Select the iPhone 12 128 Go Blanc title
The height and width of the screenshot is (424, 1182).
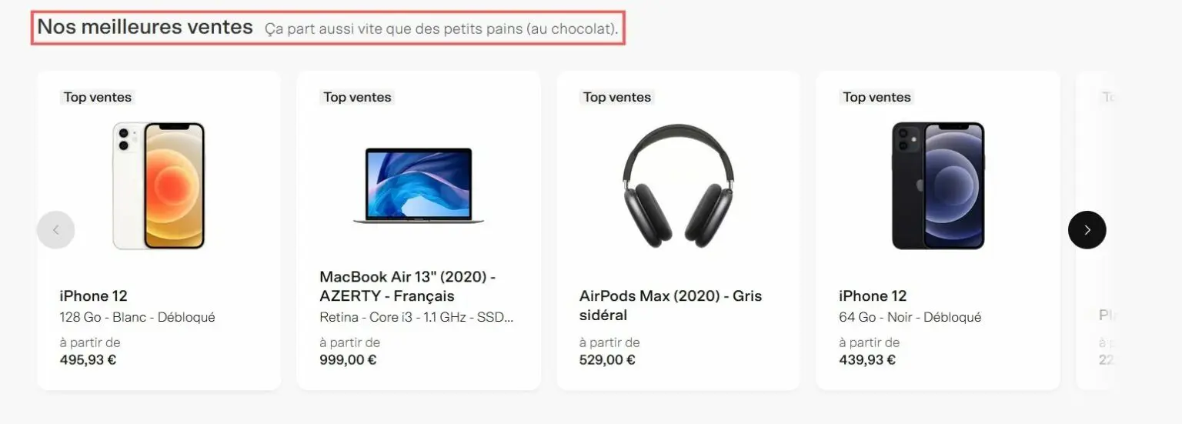click(94, 296)
